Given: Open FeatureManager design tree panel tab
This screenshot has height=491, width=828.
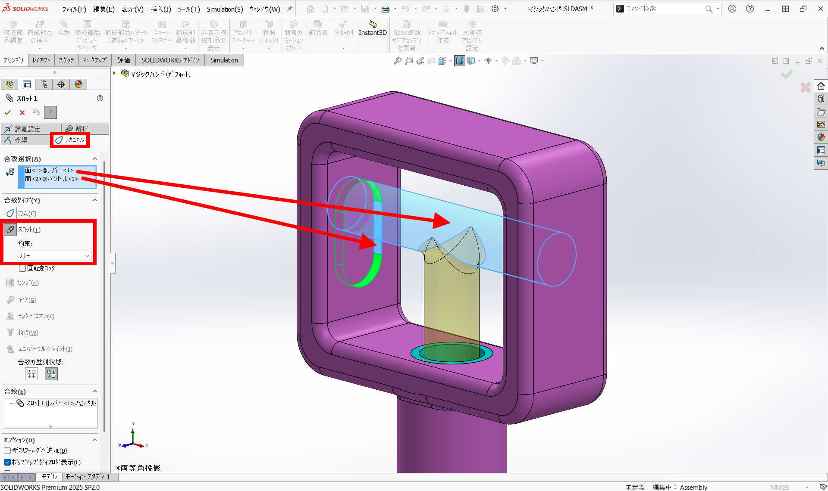Looking at the screenshot, I should tap(9, 84).
